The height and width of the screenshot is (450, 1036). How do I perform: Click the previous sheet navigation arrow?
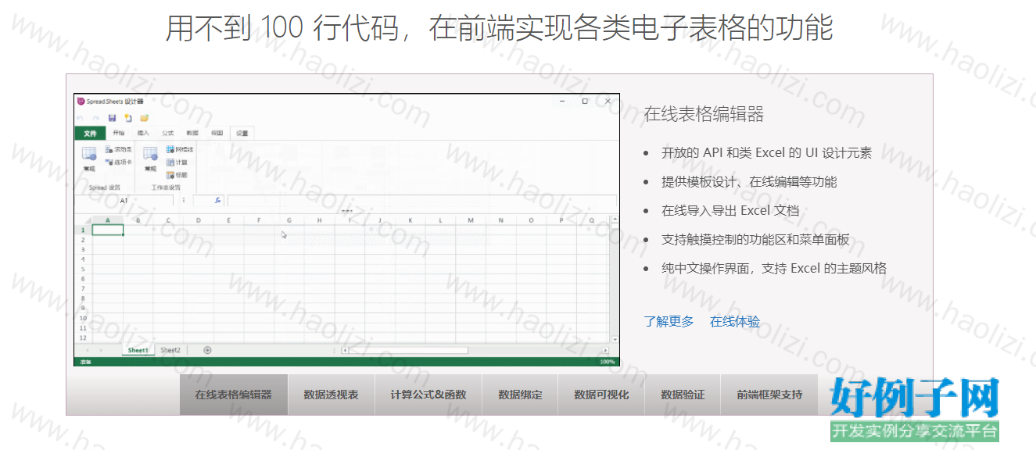(x=86, y=351)
